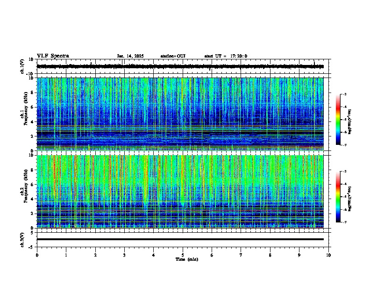Click the ch.1 spectrogram plot
The height and width of the screenshot is (286, 370).
coord(180,114)
